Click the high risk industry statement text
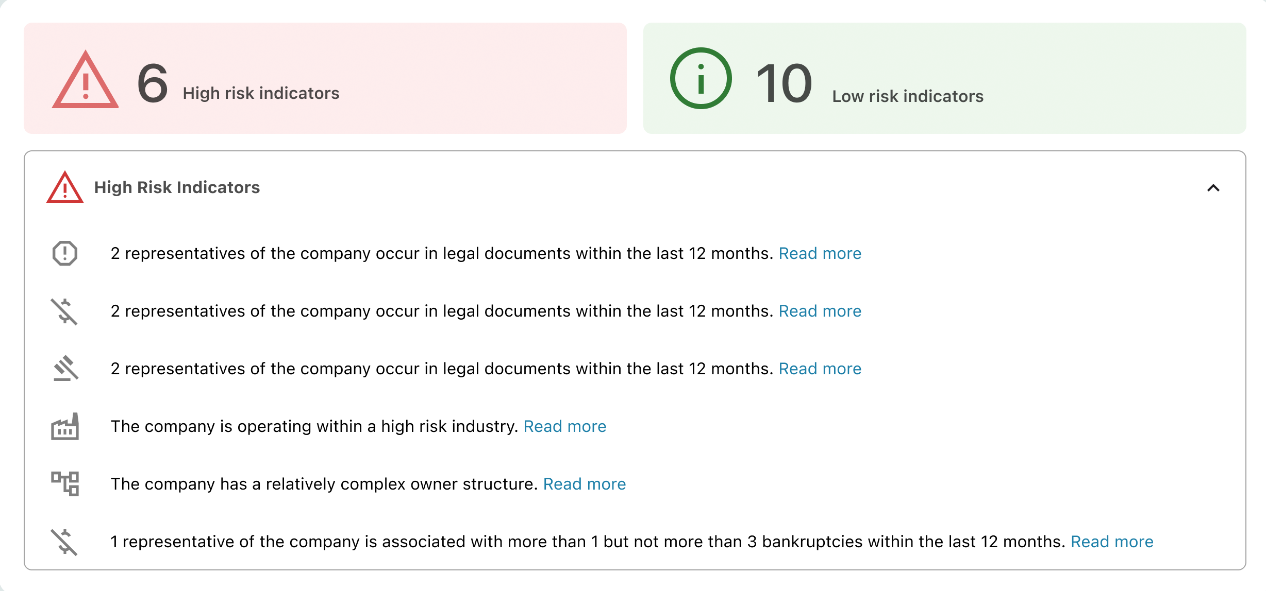 (314, 426)
